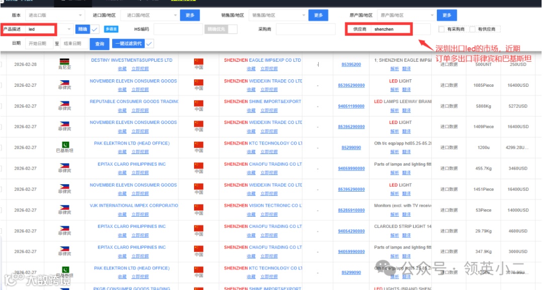Click 收藏 under DESTINY INVESTMENT&SUPPLIES LTD

pos(122,69)
